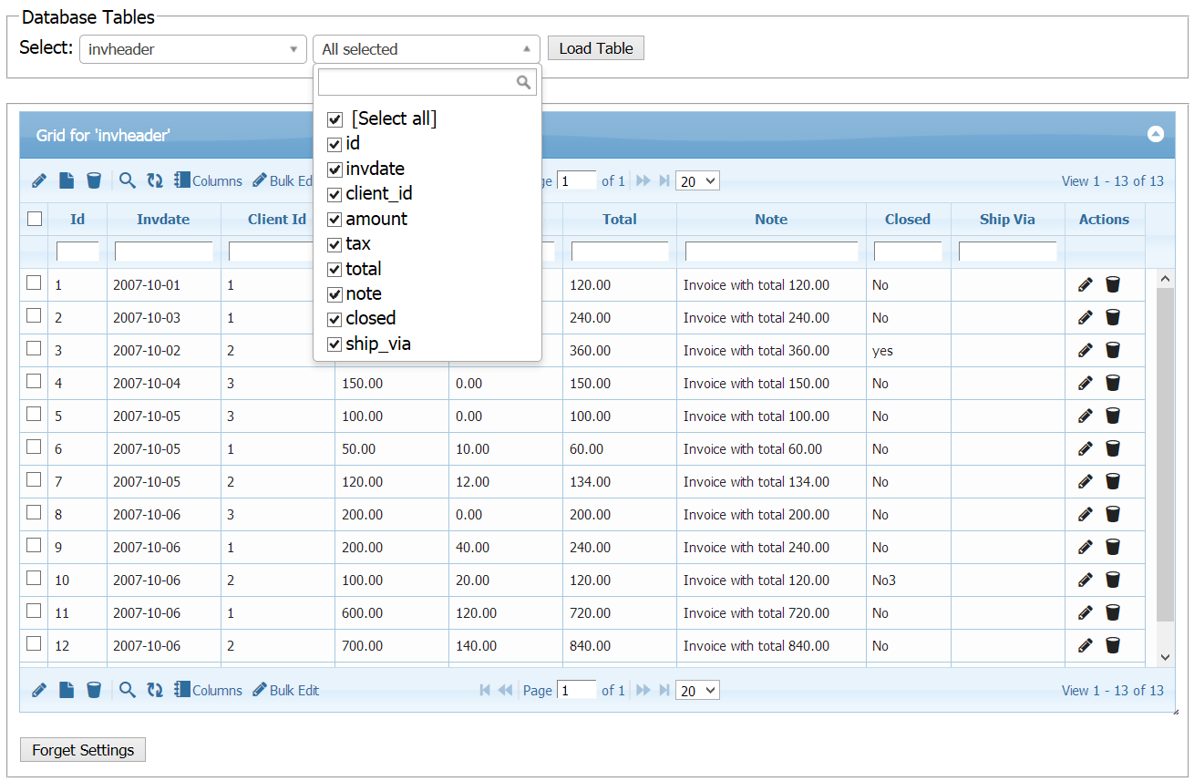Check the row checkbox for invoice Id 4

click(x=34, y=381)
